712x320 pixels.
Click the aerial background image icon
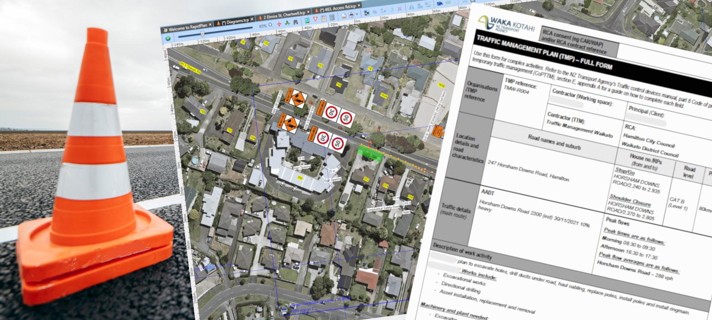[307, 20]
